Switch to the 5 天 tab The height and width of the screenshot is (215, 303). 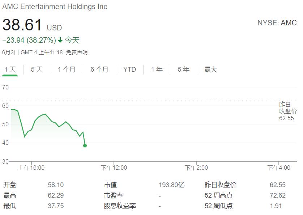click(37, 69)
